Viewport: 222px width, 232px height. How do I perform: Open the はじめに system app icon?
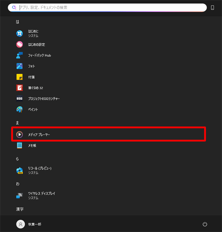tap(20, 33)
